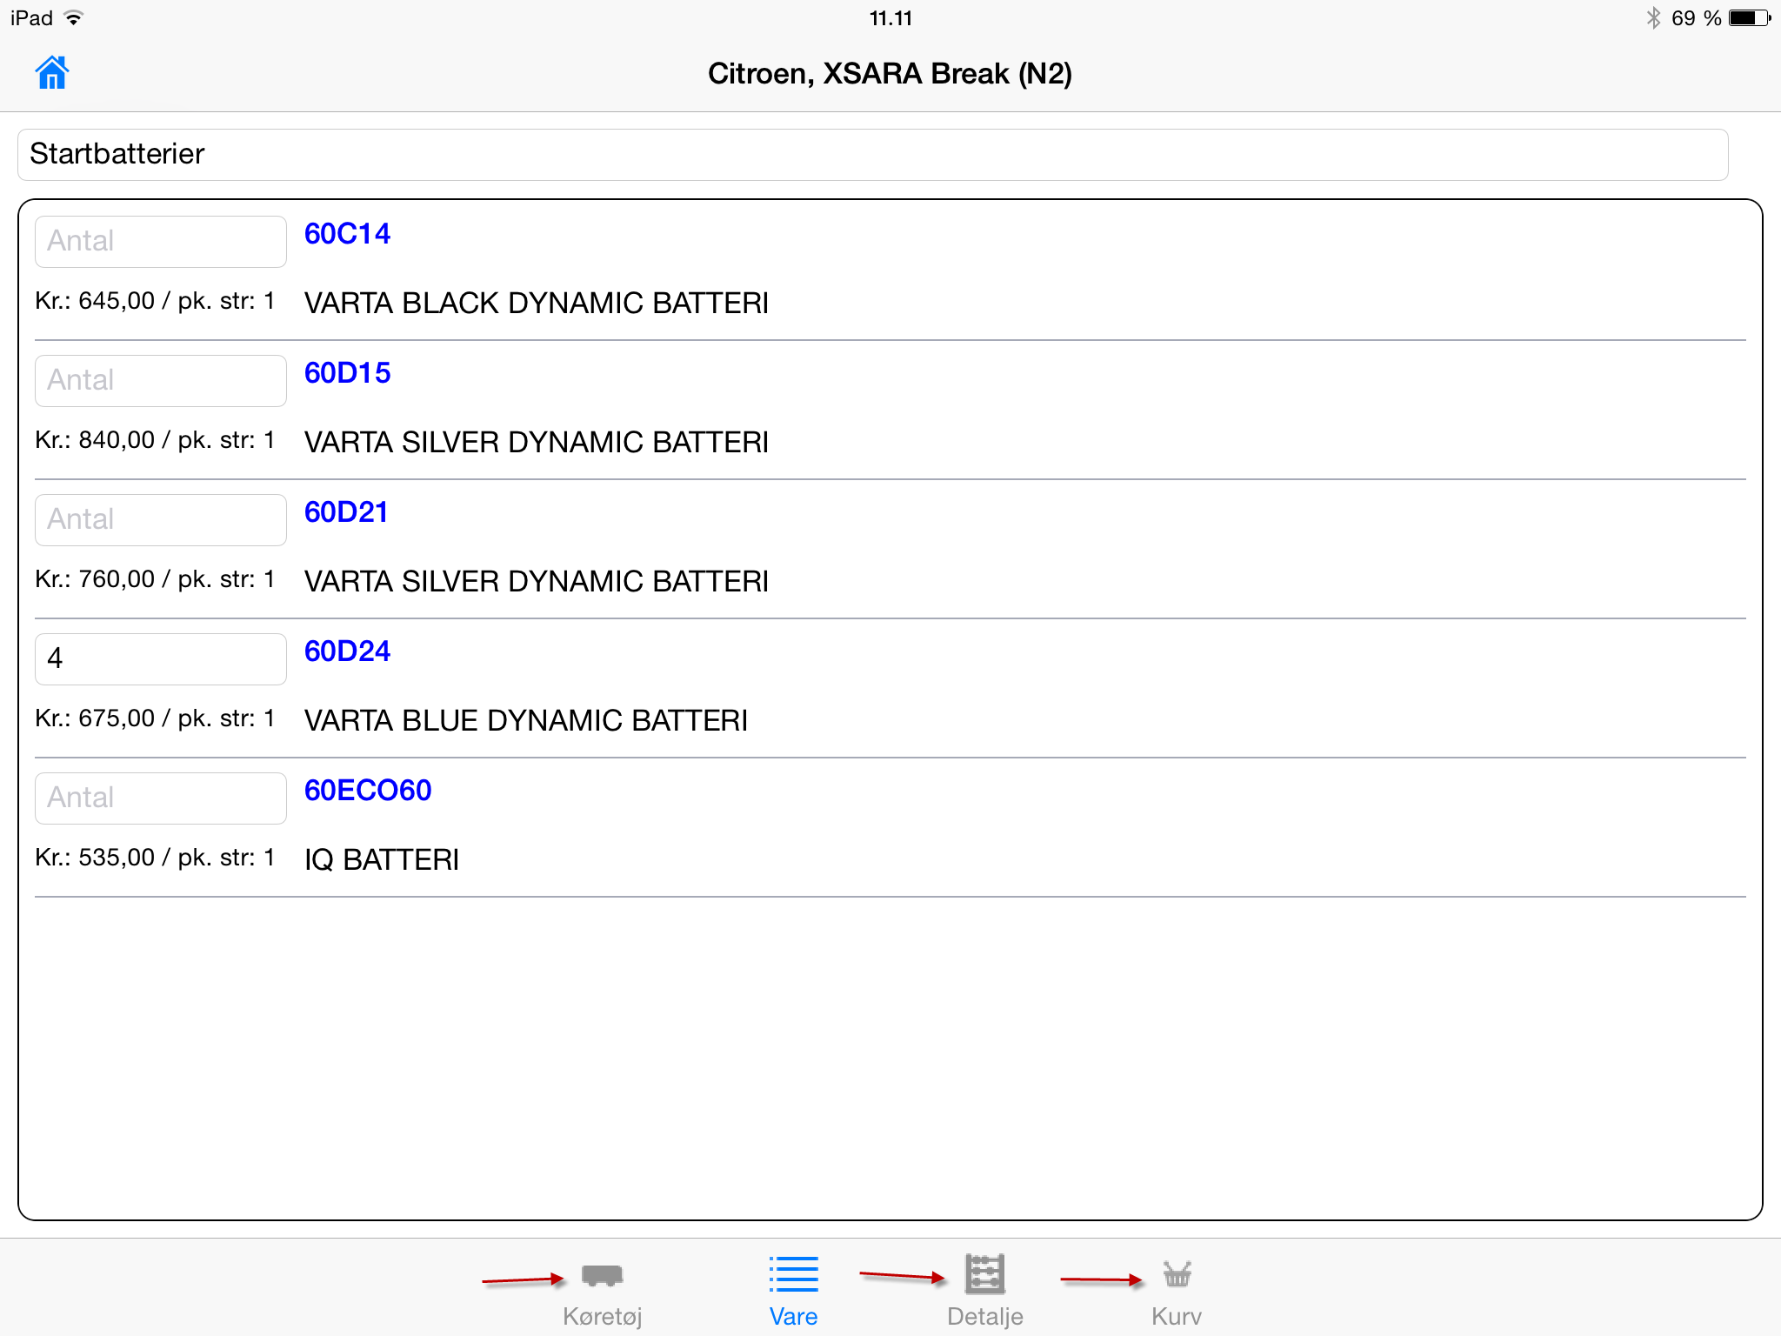
Task: Focus the Antal field for 60ECO60
Action: point(161,798)
